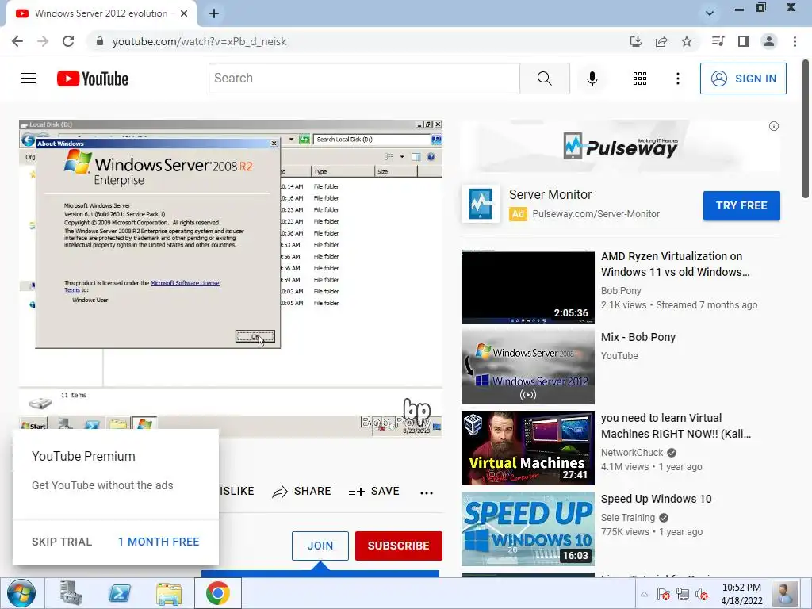This screenshot has height=609, width=812.
Task: Search with your voice microphone icon
Action: (592, 79)
